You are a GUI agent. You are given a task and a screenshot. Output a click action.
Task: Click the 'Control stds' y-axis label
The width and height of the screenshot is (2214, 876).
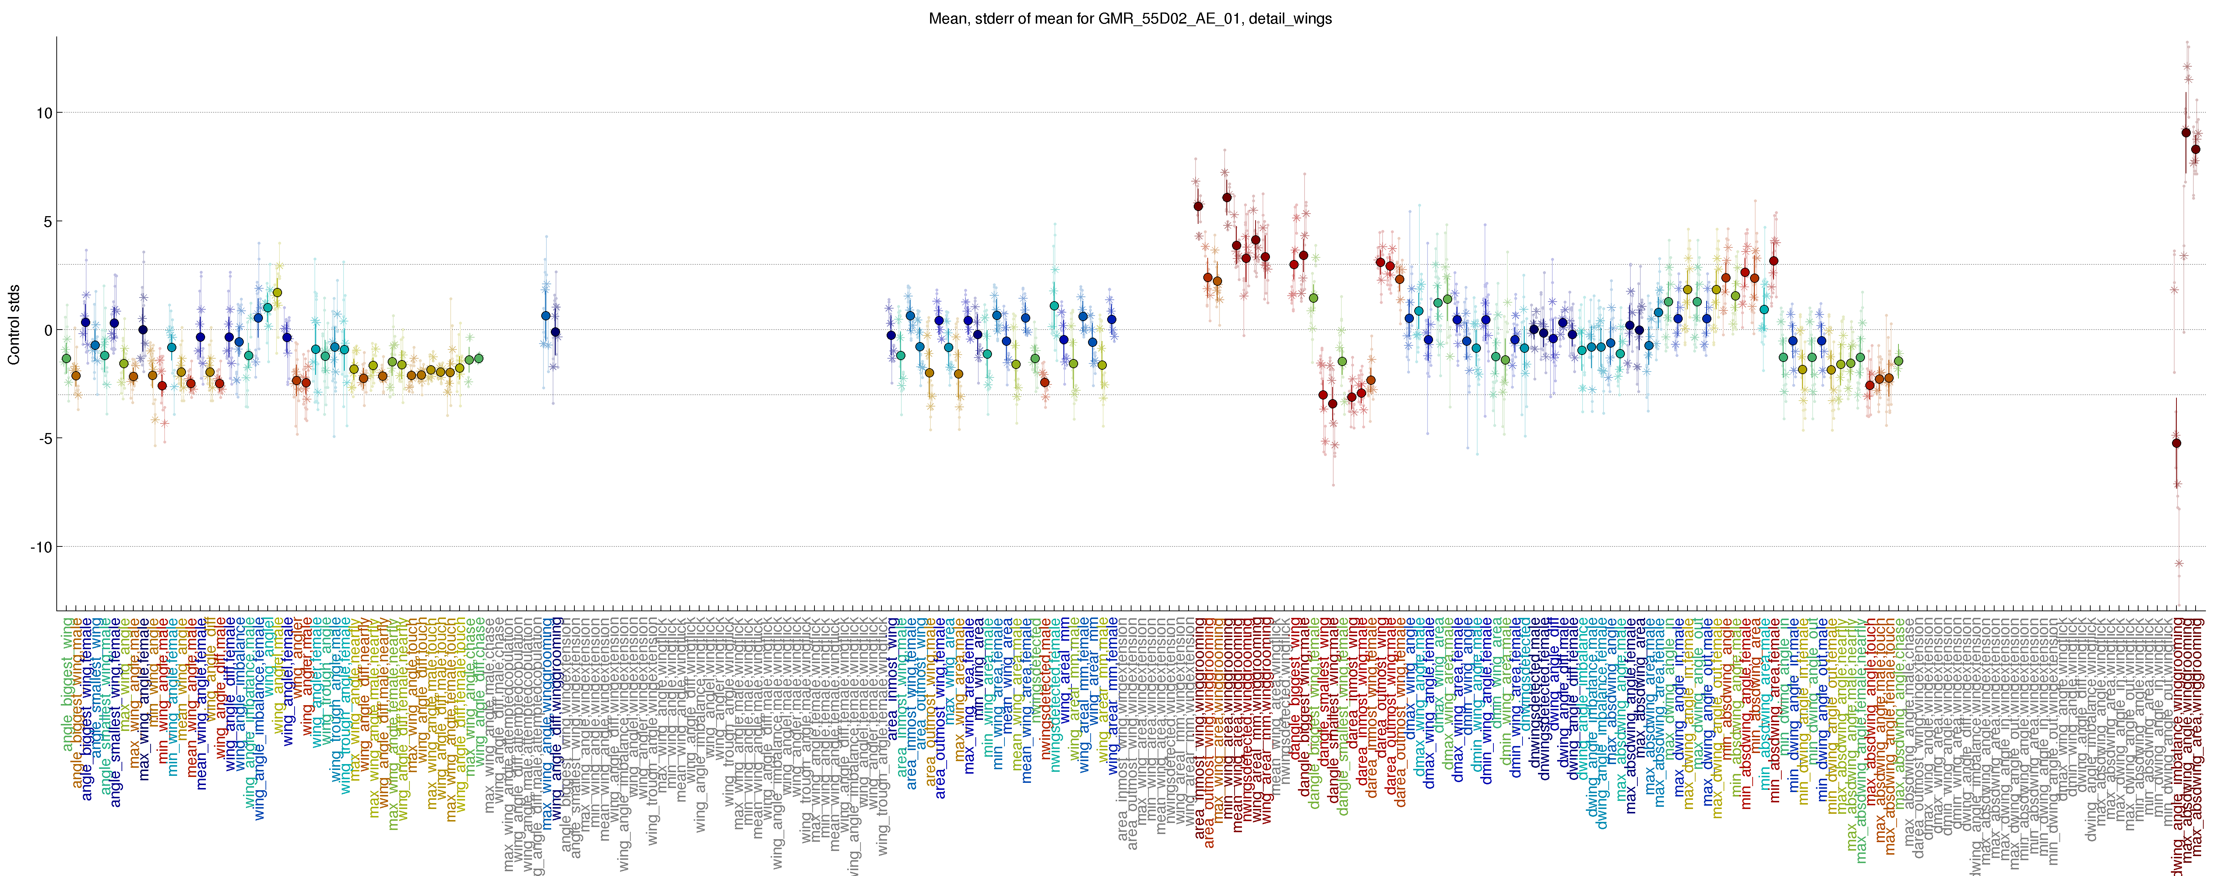(14, 324)
